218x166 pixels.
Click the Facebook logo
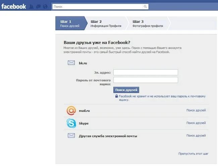coord(13,6)
